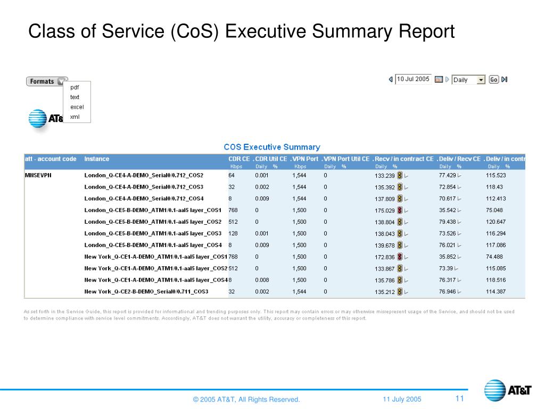Open the calendar picker icon
The image size is (545, 409).
tap(439, 79)
